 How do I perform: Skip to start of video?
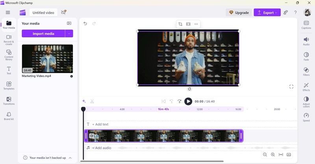pyautogui.click(x=163, y=101)
